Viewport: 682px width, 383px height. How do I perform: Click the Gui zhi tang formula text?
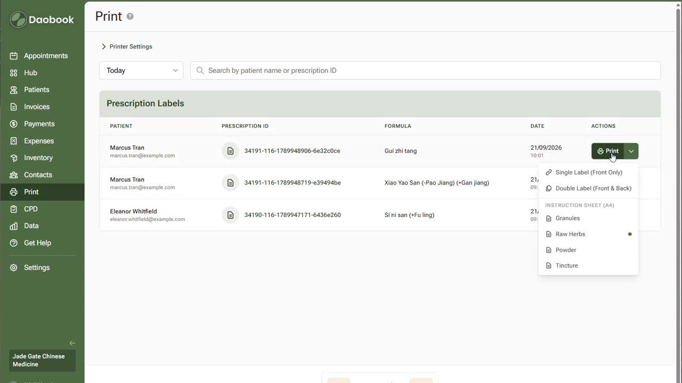(401, 151)
